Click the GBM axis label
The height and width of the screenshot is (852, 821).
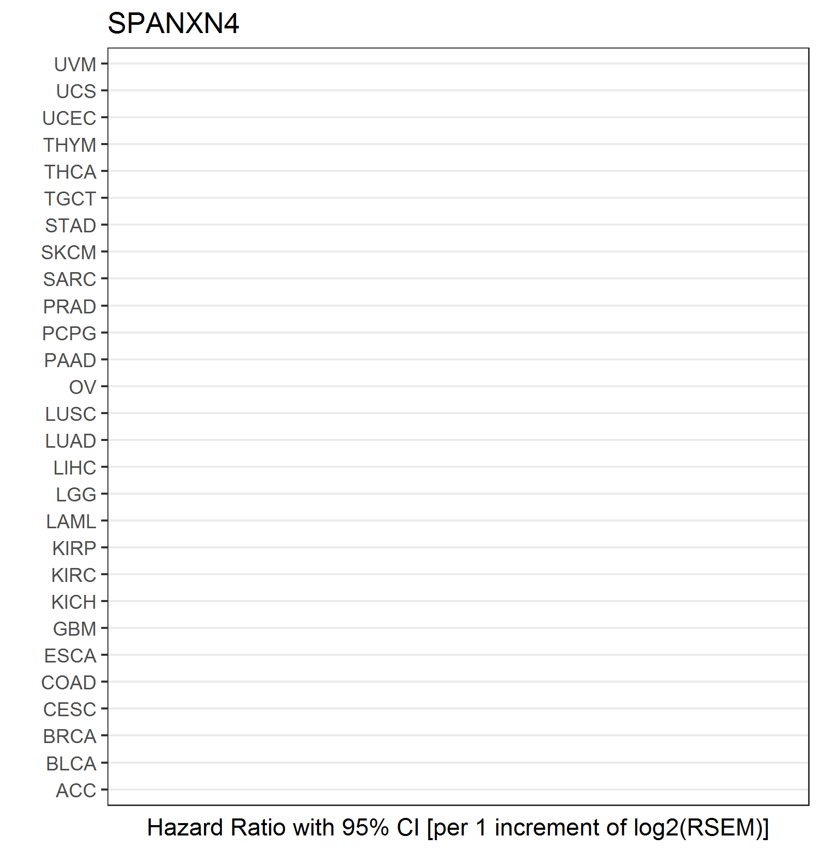coord(75,629)
